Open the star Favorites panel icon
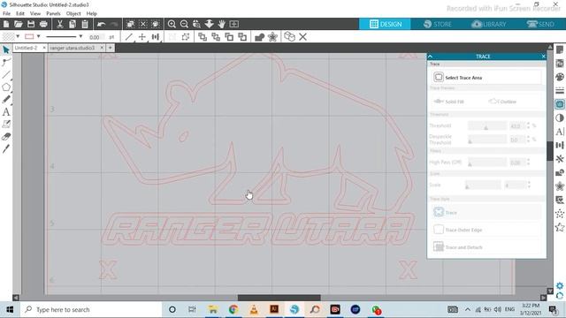Image resolution: width=566 pixels, height=318 pixels. [x=560, y=227]
